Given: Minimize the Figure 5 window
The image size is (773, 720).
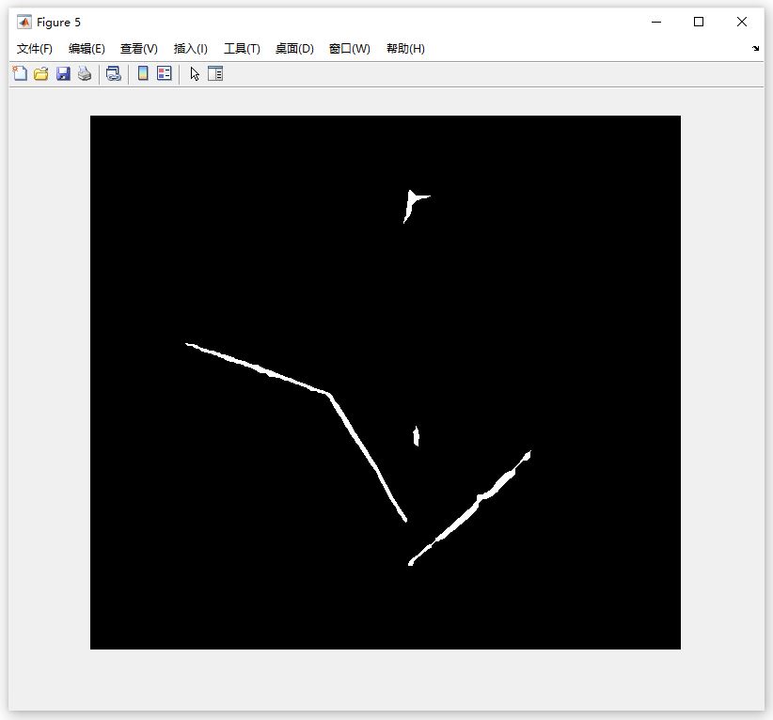Looking at the screenshot, I should point(656,22).
